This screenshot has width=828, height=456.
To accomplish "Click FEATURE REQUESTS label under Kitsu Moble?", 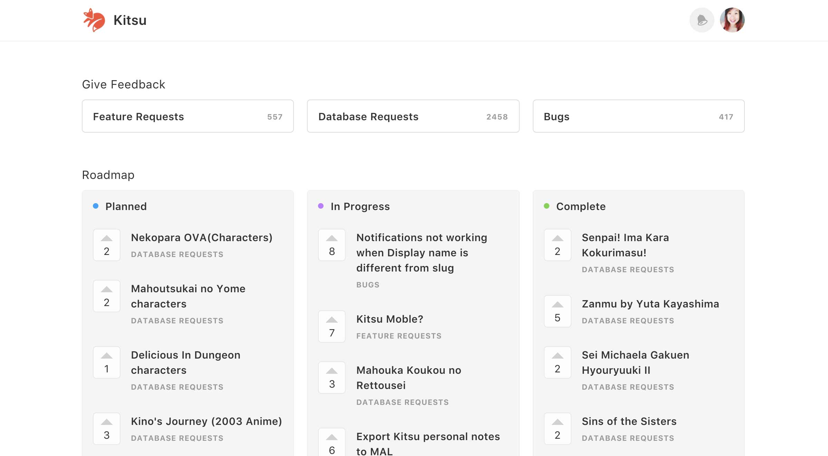I will click(399, 336).
